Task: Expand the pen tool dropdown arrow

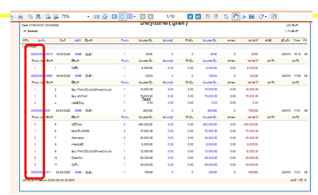Action: [x=266, y=17]
